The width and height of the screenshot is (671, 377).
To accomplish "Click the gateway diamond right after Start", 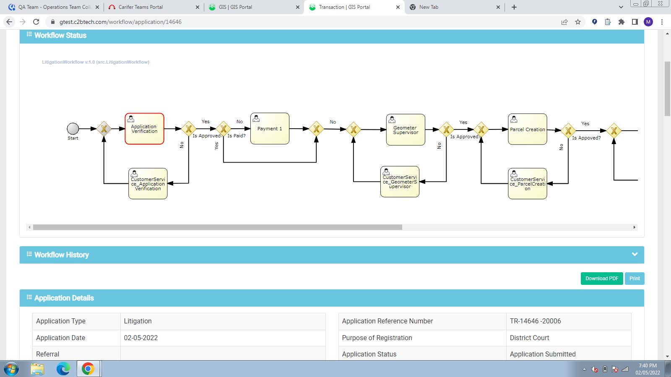I will pos(104,129).
